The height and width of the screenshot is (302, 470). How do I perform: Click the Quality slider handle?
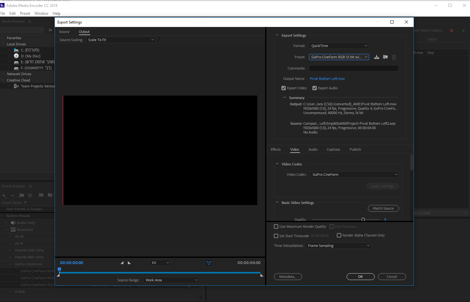[x=363, y=220]
